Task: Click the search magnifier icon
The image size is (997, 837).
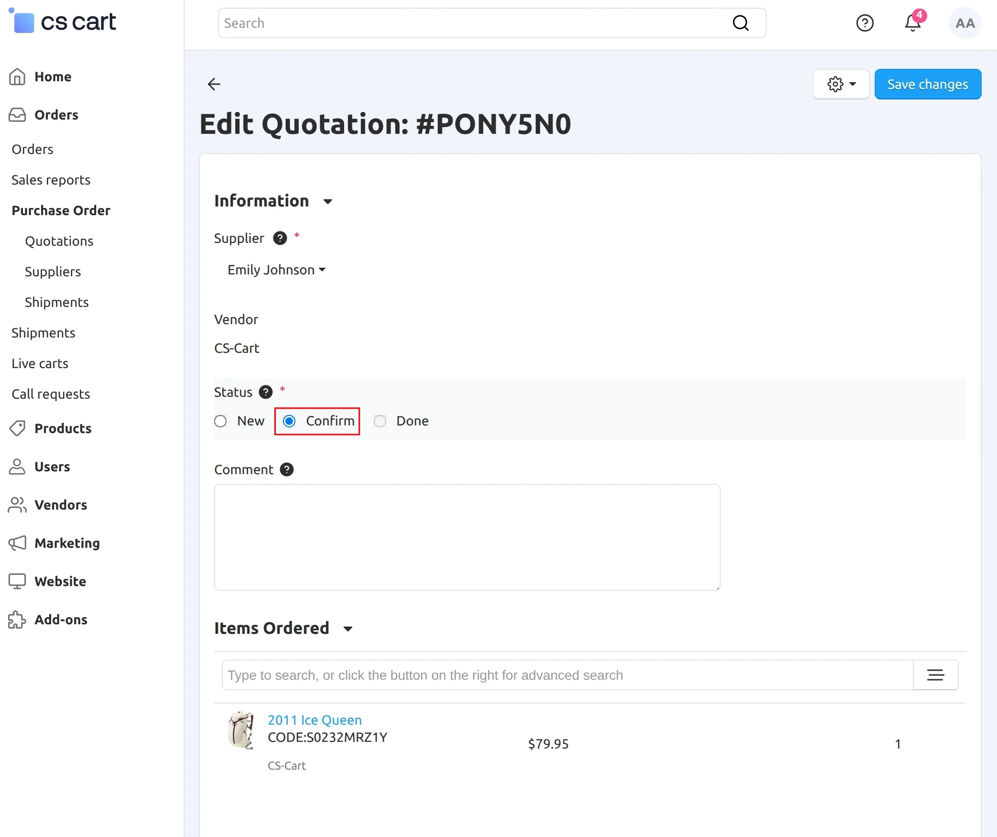Action: pyautogui.click(x=740, y=23)
